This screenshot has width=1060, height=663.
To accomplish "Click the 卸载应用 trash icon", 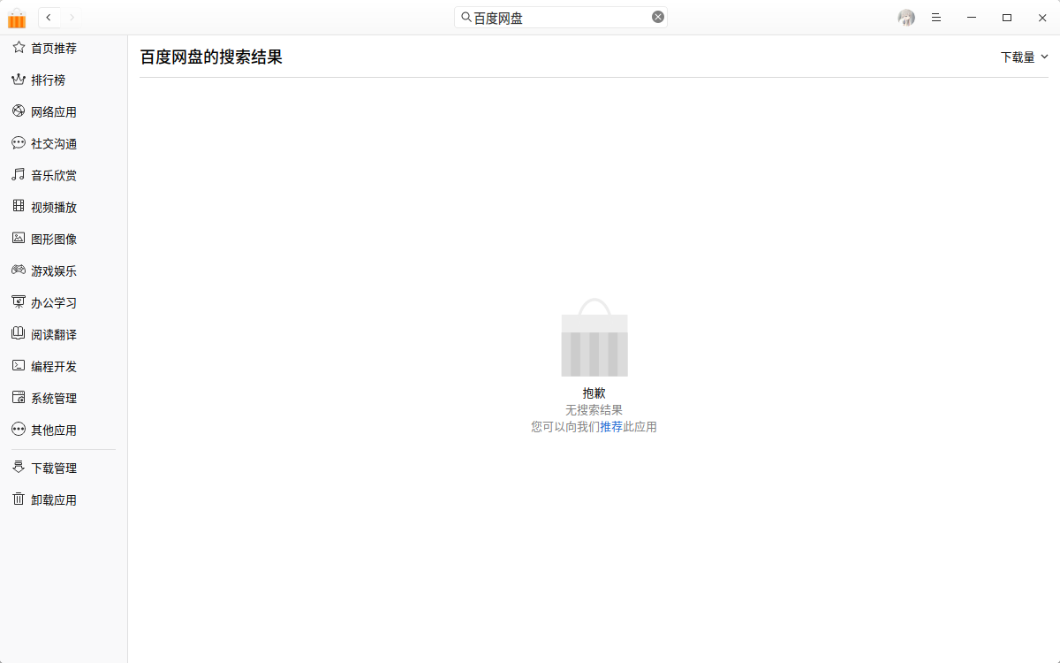I will click(19, 499).
